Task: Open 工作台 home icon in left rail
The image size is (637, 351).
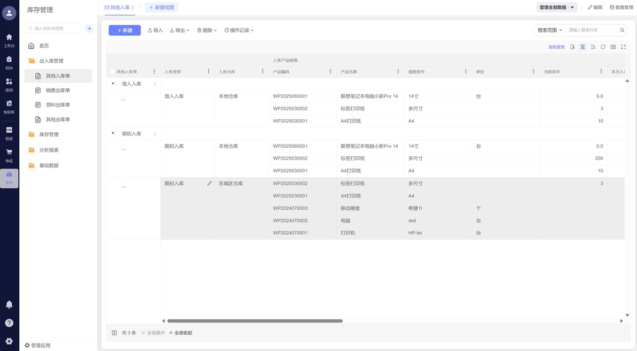Action: 9,40
